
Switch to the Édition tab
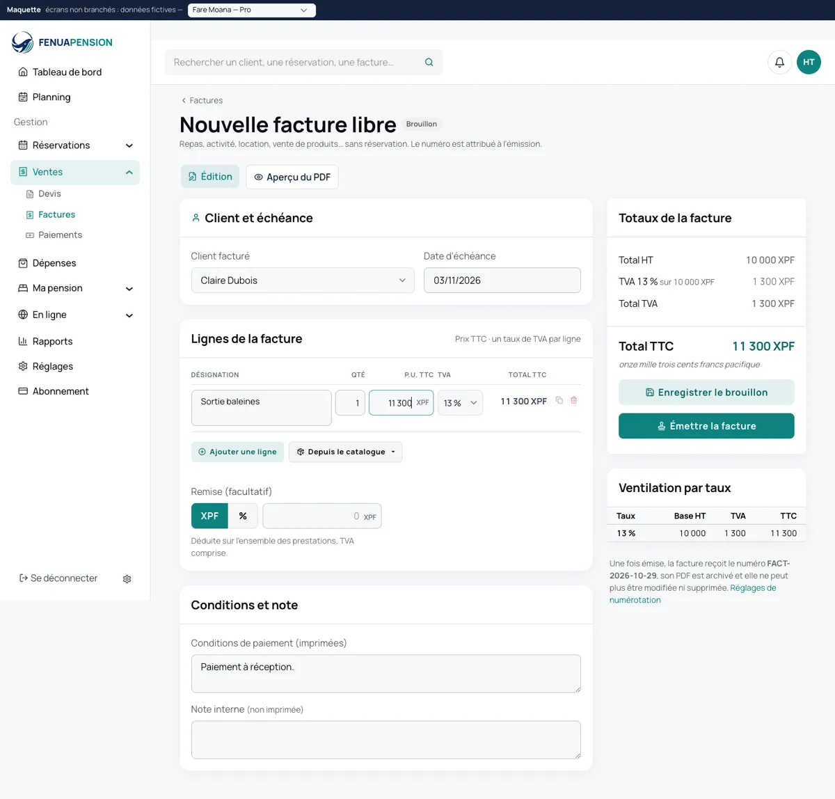click(210, 177)
